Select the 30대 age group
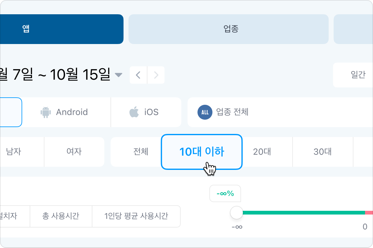 click(322, 152)
